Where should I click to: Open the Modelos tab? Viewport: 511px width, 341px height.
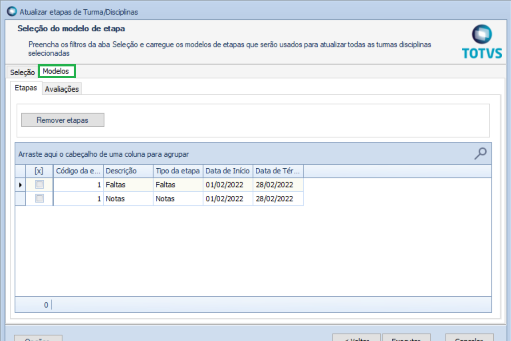click(x=56, y=71)
